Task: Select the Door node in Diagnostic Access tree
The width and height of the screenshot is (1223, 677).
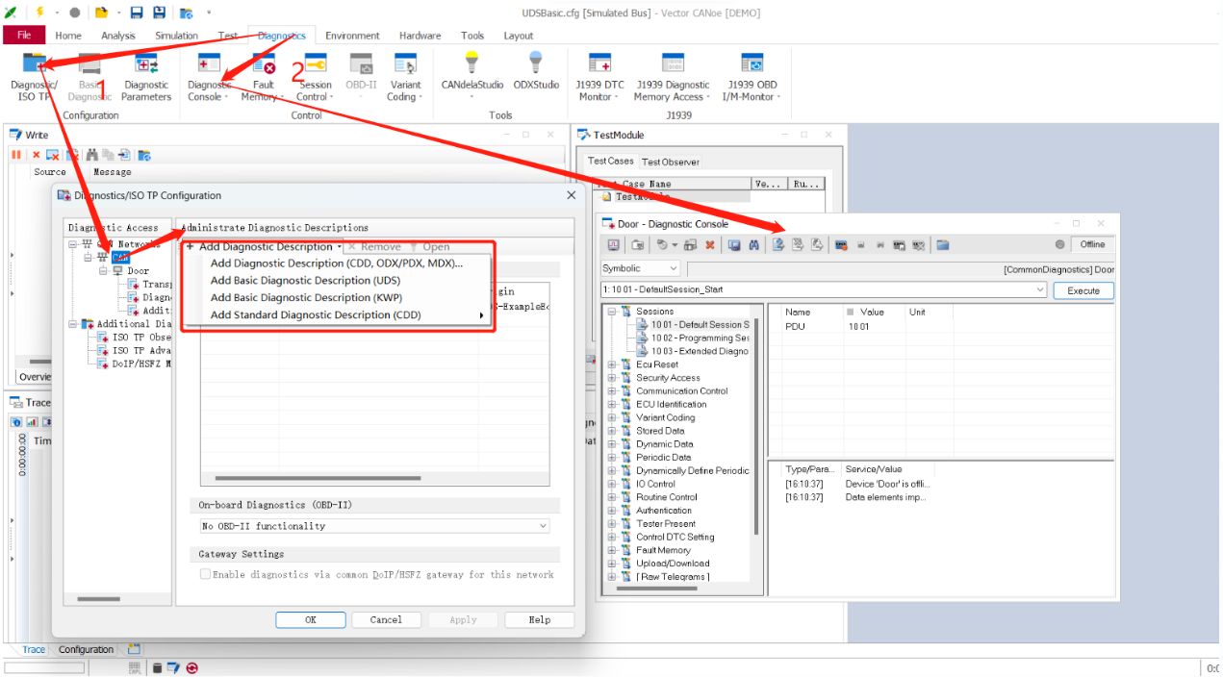Action: click(x=138, y=271)
